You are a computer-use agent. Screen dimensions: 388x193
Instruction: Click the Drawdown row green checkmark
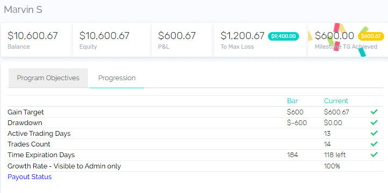374,122
